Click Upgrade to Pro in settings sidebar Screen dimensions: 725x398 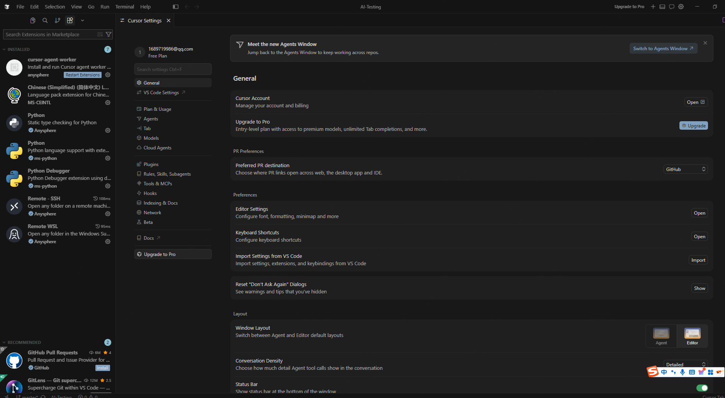click(x=173, y=254)
